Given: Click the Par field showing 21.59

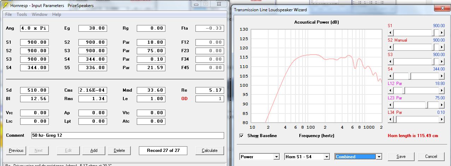Looking at the screenshot, I should (151, 68).
